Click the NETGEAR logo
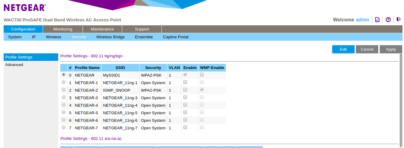The height and width of the screenshot is (148, 404). pos(25,7)
